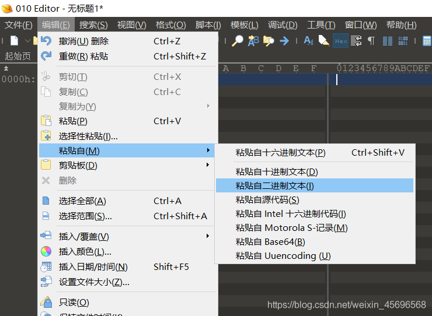The width and height of the screenshot is (432, 316).
Task: Open the 插入/覆盖(V) submenu
Action: coord(128,237)
